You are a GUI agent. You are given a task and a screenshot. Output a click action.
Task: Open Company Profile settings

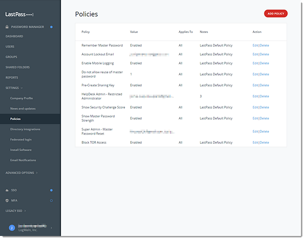click(x=21, y=98)
